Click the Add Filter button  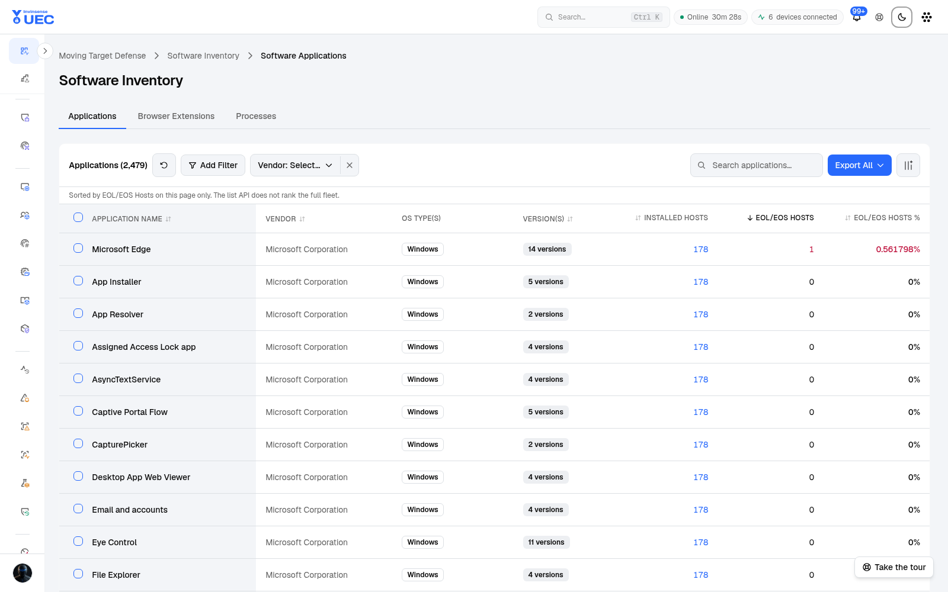213,165
